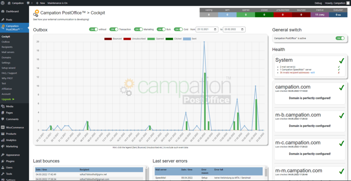
Task: Click the 'unsubscribed' status counter tile
Action: (x=283, y=13)
